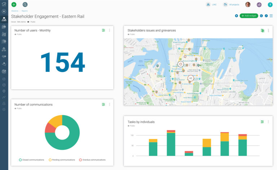
Task: Click the share report icon
Action: click(x=261, y=16)
